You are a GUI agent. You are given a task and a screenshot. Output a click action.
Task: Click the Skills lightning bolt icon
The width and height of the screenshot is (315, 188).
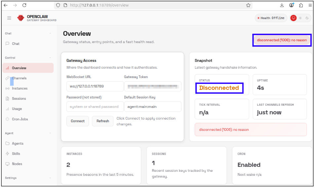click(x=7, y=154)
